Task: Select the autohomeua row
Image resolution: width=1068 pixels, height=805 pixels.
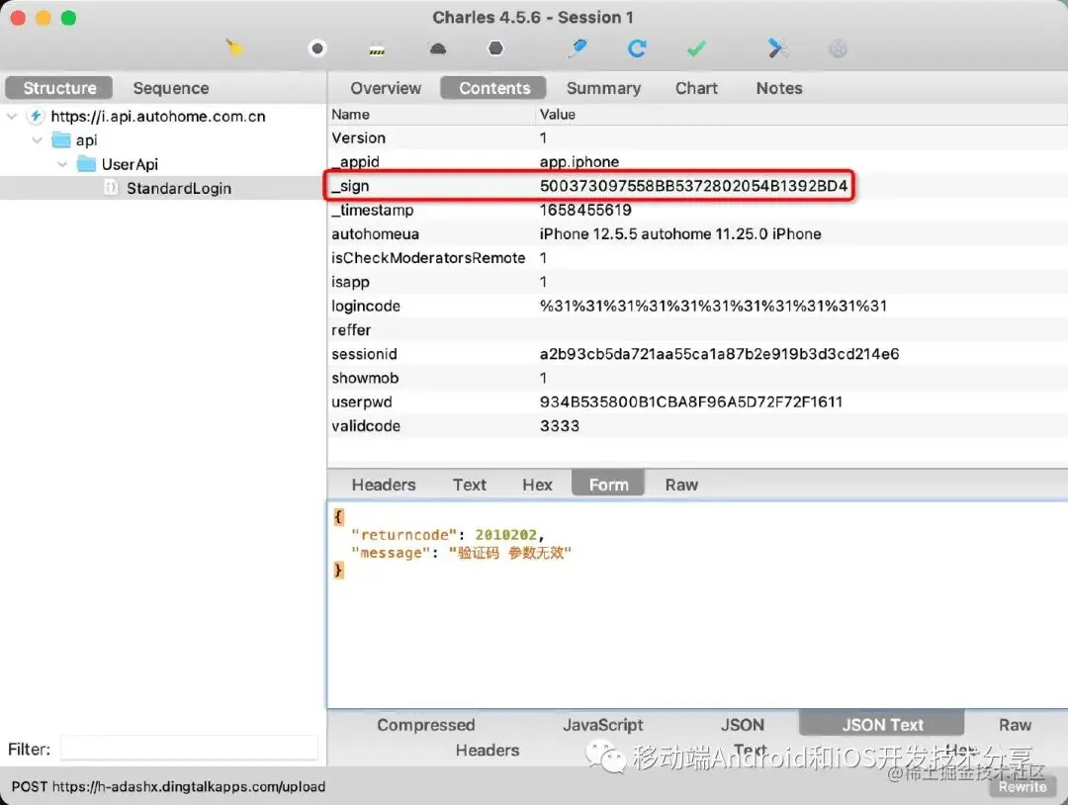Action: click(x=697, y=233)
